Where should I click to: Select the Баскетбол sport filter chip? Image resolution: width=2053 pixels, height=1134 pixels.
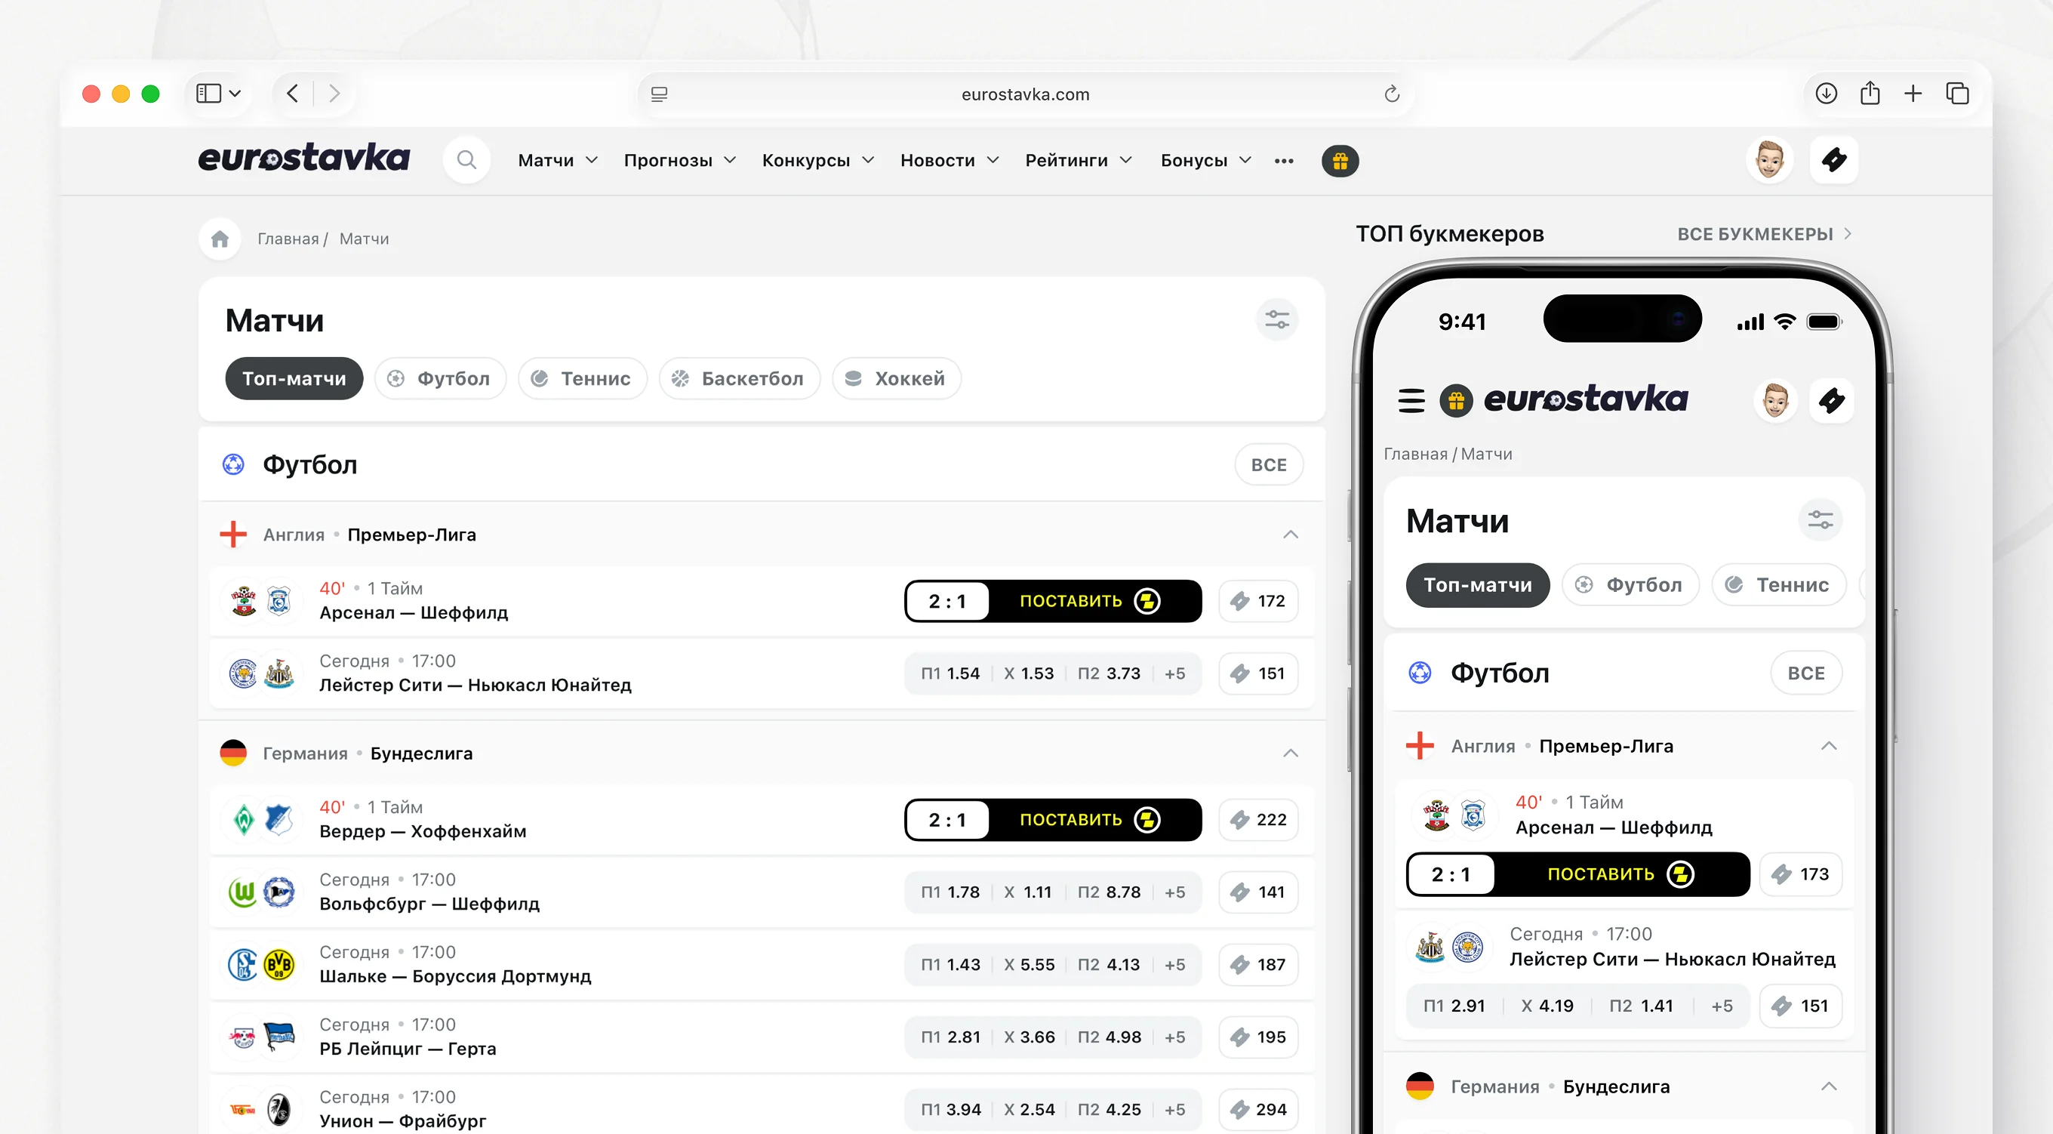739,379
